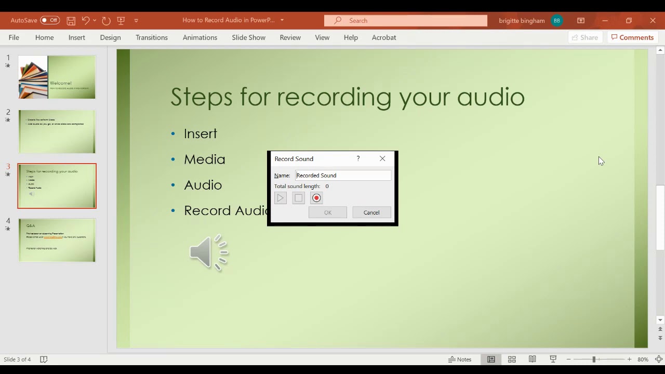Click the Name field in Record Sound
This screenshot has width=665, height=374.
343,176
